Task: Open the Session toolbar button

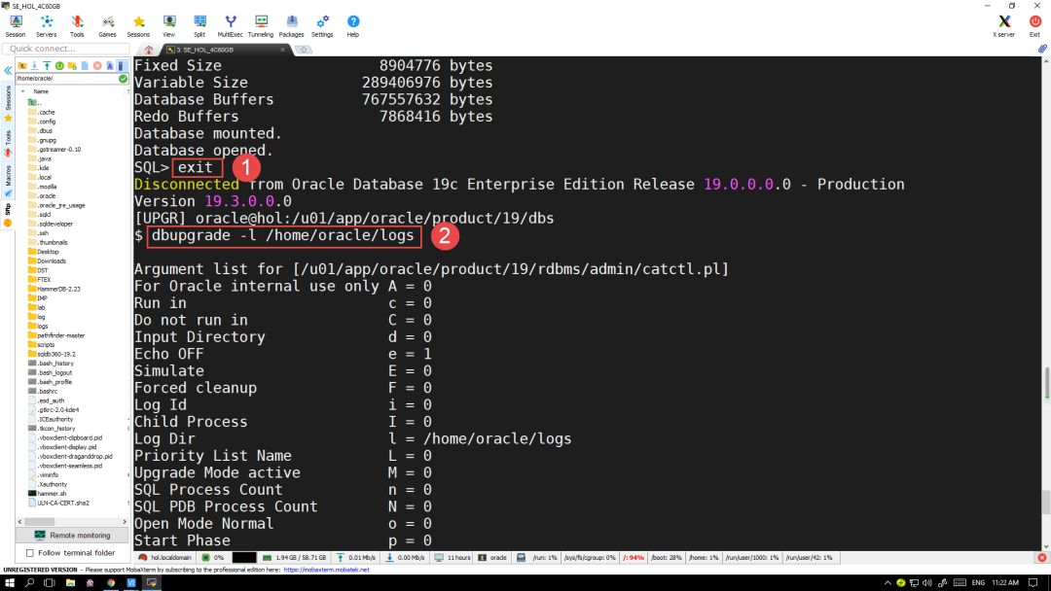Action: coord(16,26)
